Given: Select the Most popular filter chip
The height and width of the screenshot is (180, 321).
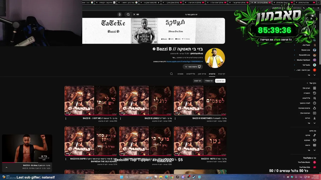Looking at the screenshot, I should coord(209,81).
